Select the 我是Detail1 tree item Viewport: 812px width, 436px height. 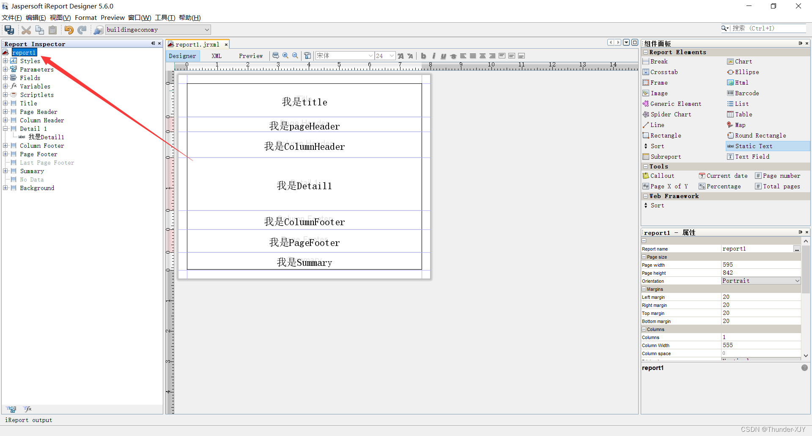[x=46, y=137]
